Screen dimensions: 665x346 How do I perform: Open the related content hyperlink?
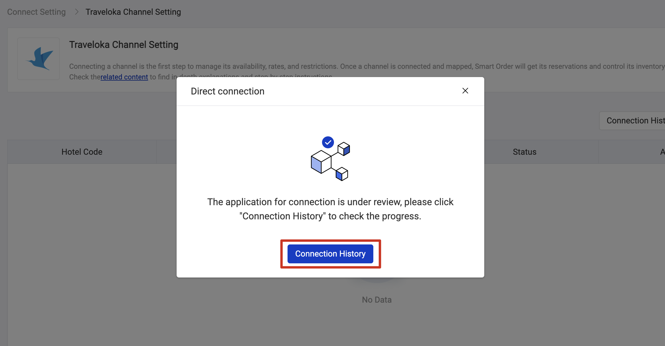click(x=124, y=77)
